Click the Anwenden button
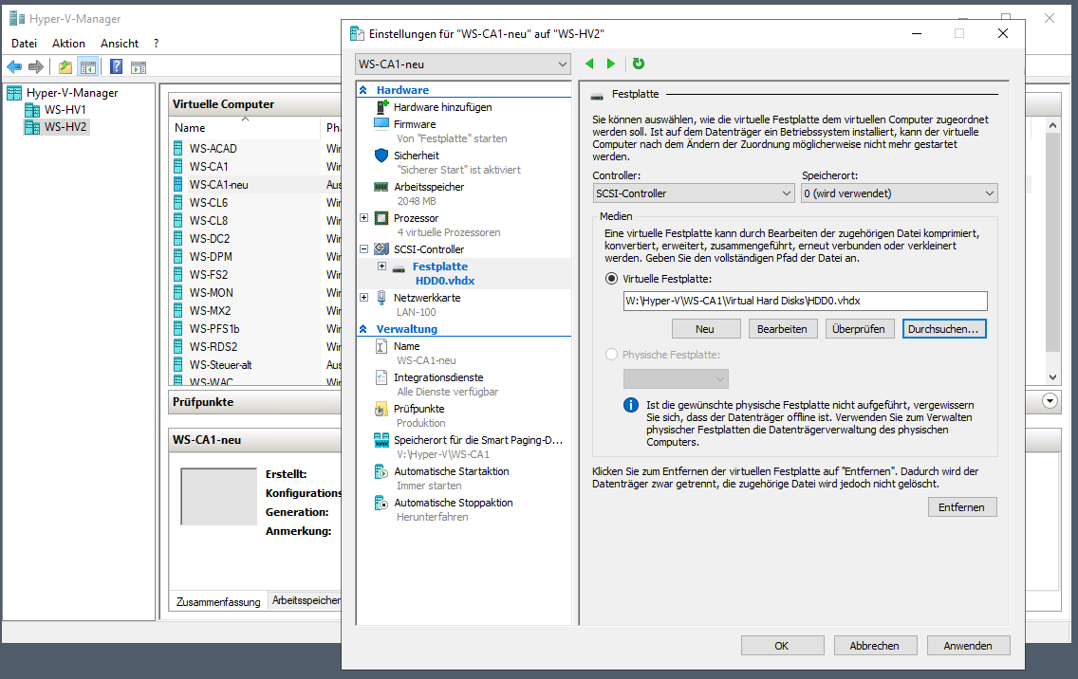Image resolution: width=1078 pixels, height=679 pixels. [968, 645]
